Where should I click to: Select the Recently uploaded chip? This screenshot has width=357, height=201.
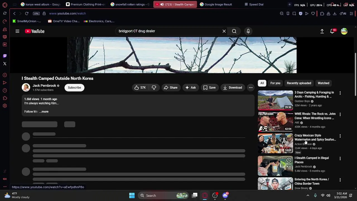[299, 83]
